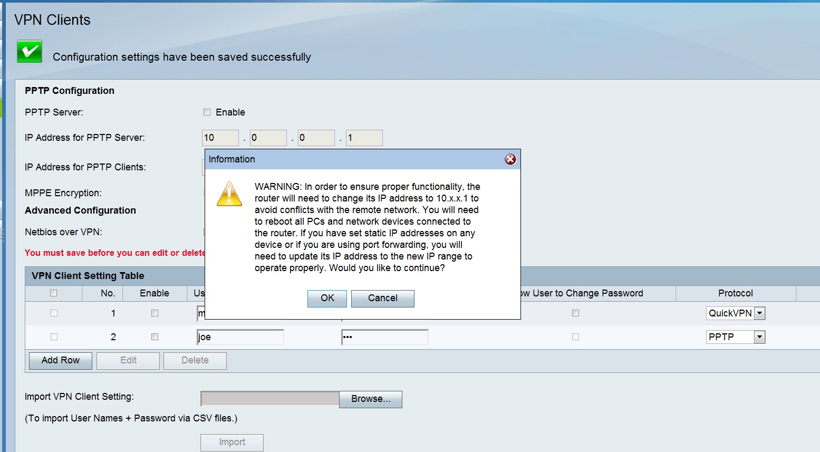This screenshot has height=452, width=820.
Task: Click third octet field of PPTP server IP
Action: point(316,138)
